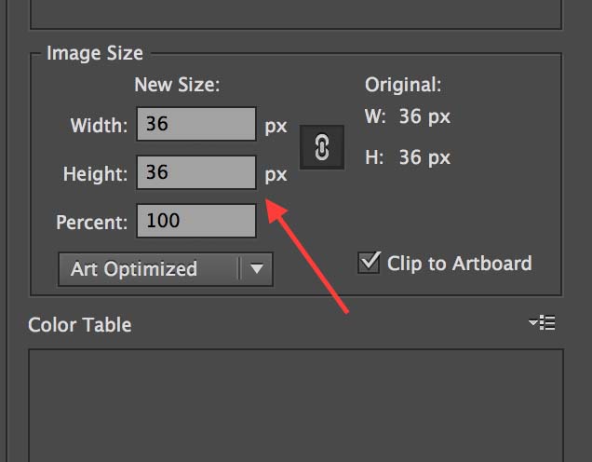Click the px unit beside Height field
This screenshot has width=592, height=462.
(x=276, y=174)
